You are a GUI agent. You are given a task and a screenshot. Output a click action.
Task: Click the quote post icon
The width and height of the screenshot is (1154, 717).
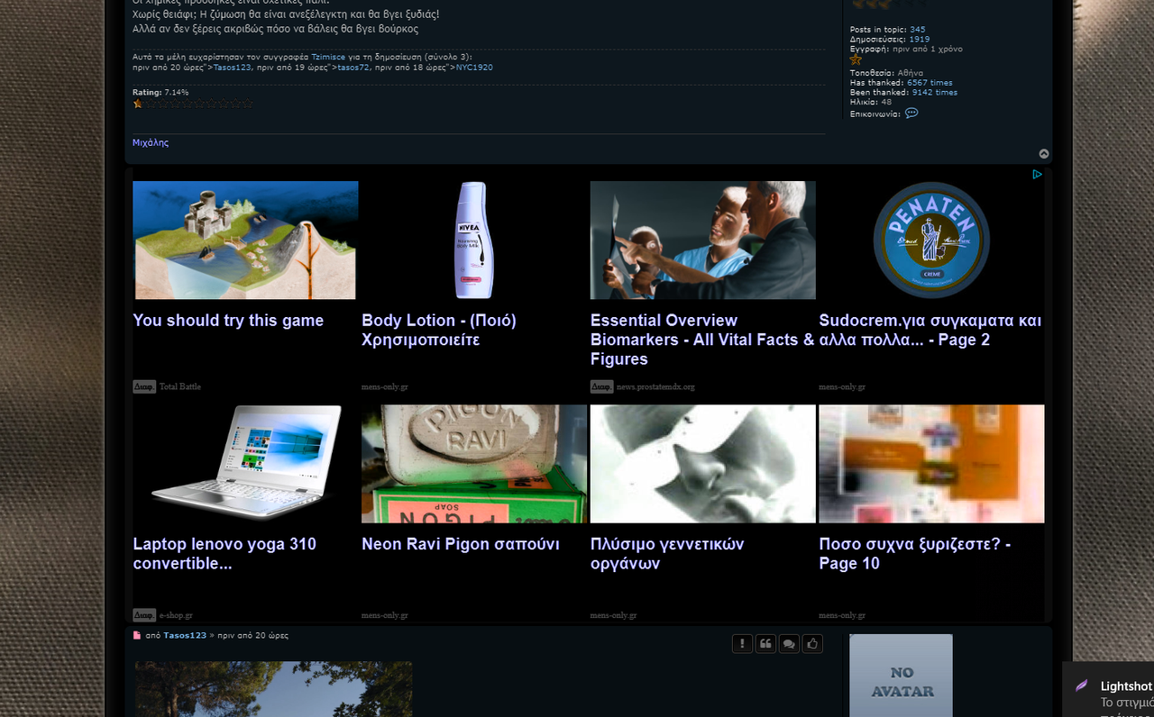point(765,644)
